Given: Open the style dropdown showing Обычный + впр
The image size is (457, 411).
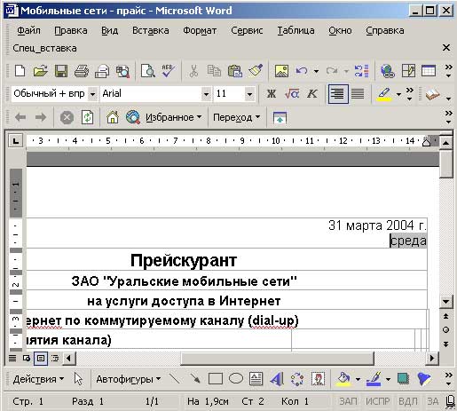Looking at the screenshot, I should tap(92, 94).
